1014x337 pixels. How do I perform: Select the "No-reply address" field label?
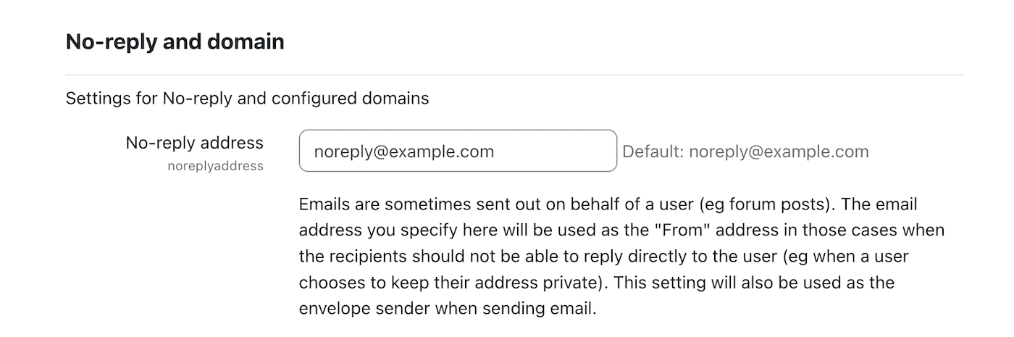click(194, 142)
